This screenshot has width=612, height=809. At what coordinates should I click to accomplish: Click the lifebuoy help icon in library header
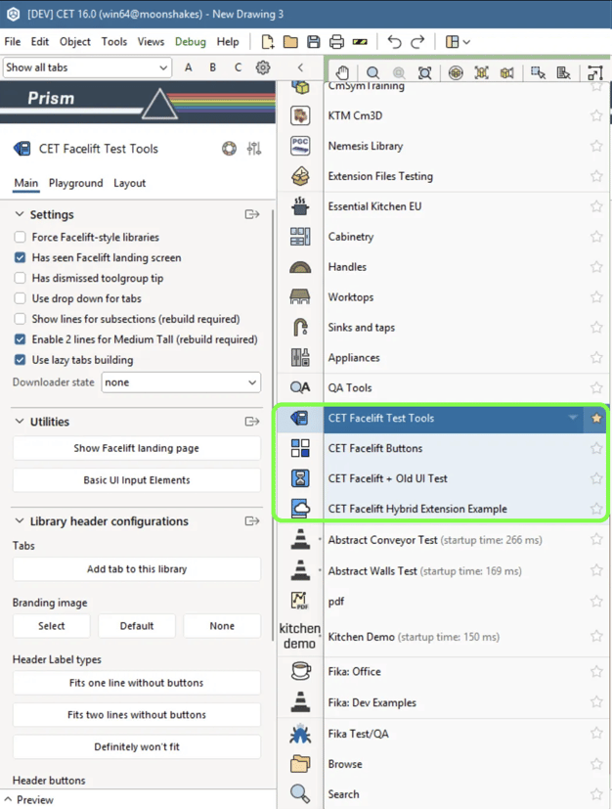(229, 149)
